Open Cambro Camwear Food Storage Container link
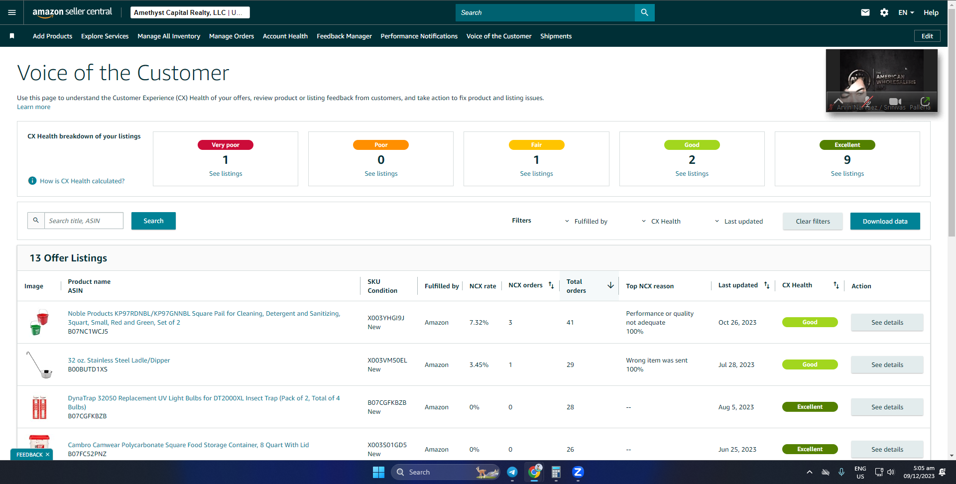This screenshot has width=956, height=484. (x=188, y=445)
